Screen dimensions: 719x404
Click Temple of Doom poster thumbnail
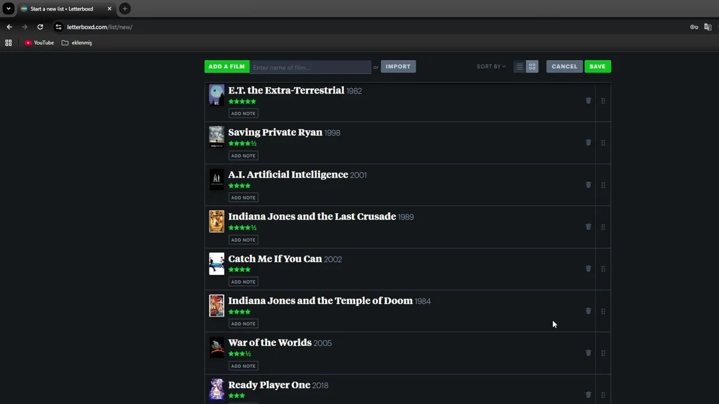coord(217,306)
